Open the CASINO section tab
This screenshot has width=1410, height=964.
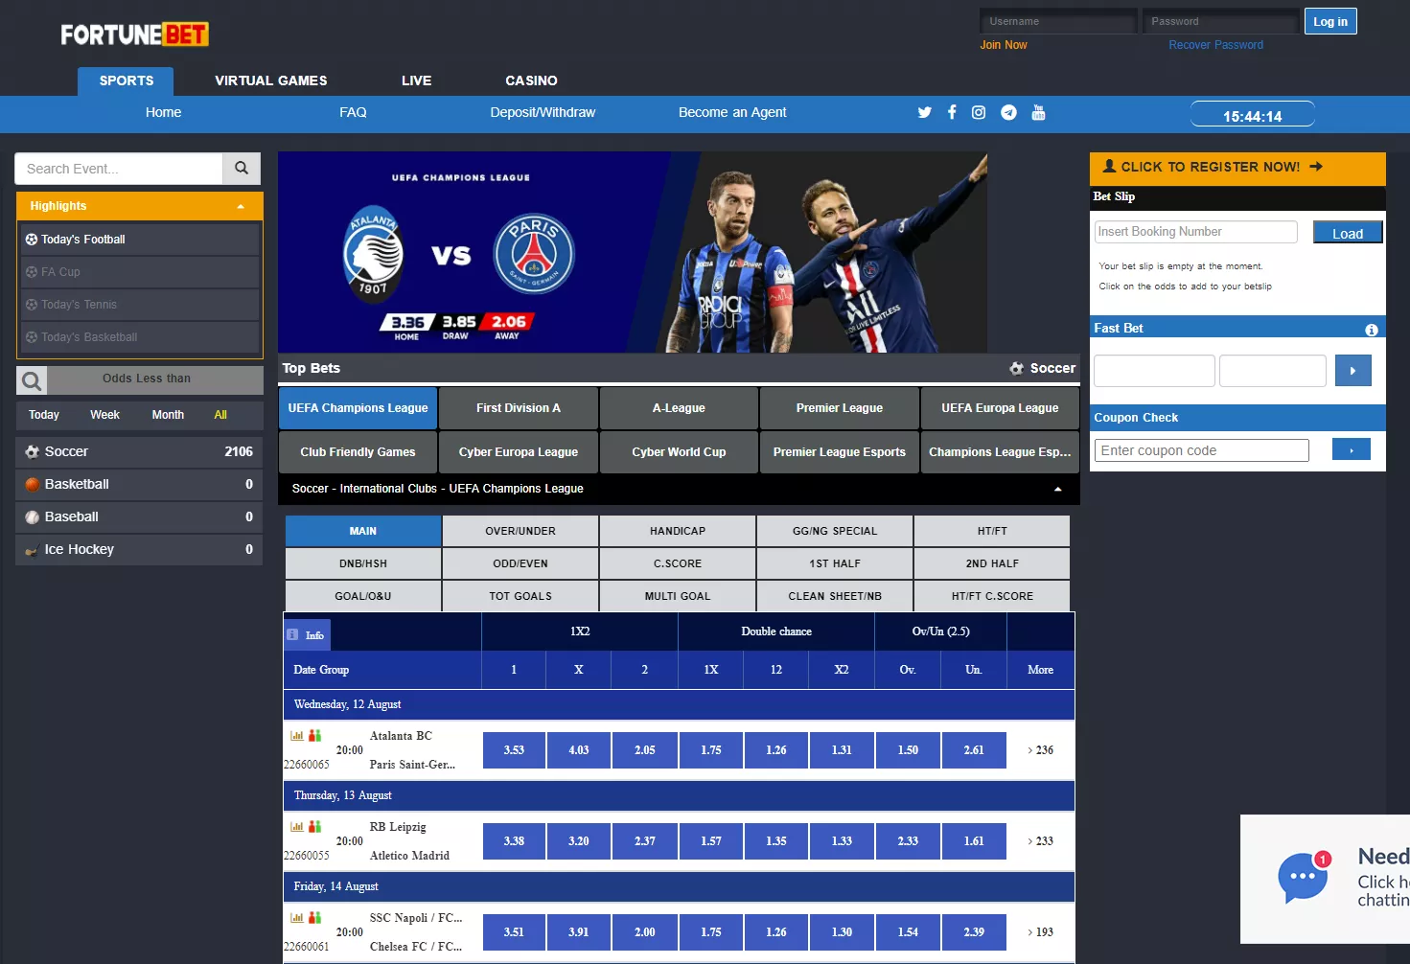531,80
